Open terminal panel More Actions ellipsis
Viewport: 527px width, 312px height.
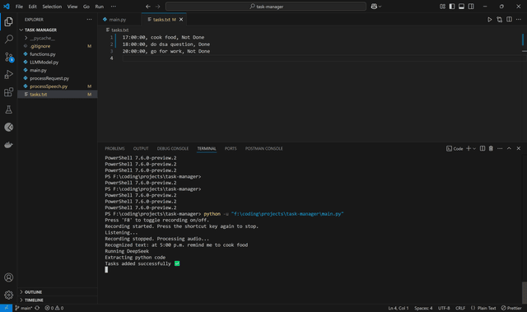pyautogui.click(x=500, y=148)
